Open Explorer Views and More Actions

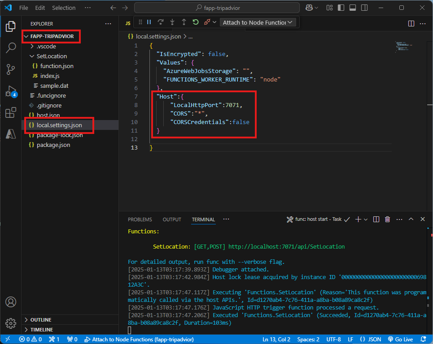tap(108, 24)
